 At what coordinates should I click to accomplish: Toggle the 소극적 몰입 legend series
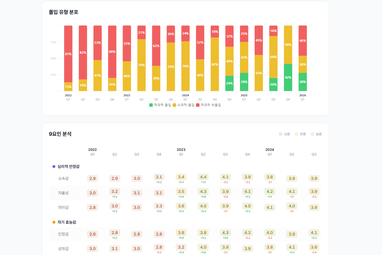184,105
